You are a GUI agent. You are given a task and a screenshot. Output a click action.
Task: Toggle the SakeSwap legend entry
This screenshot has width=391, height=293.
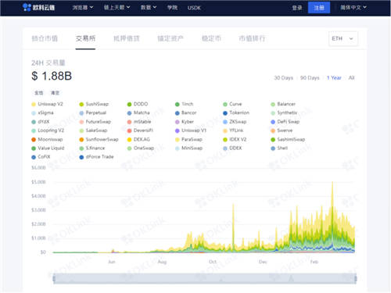pos(93,130)
